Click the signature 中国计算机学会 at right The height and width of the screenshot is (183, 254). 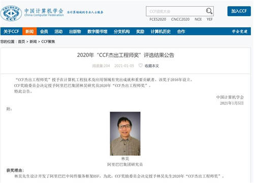pyautogui.click(x=230, y=97)
